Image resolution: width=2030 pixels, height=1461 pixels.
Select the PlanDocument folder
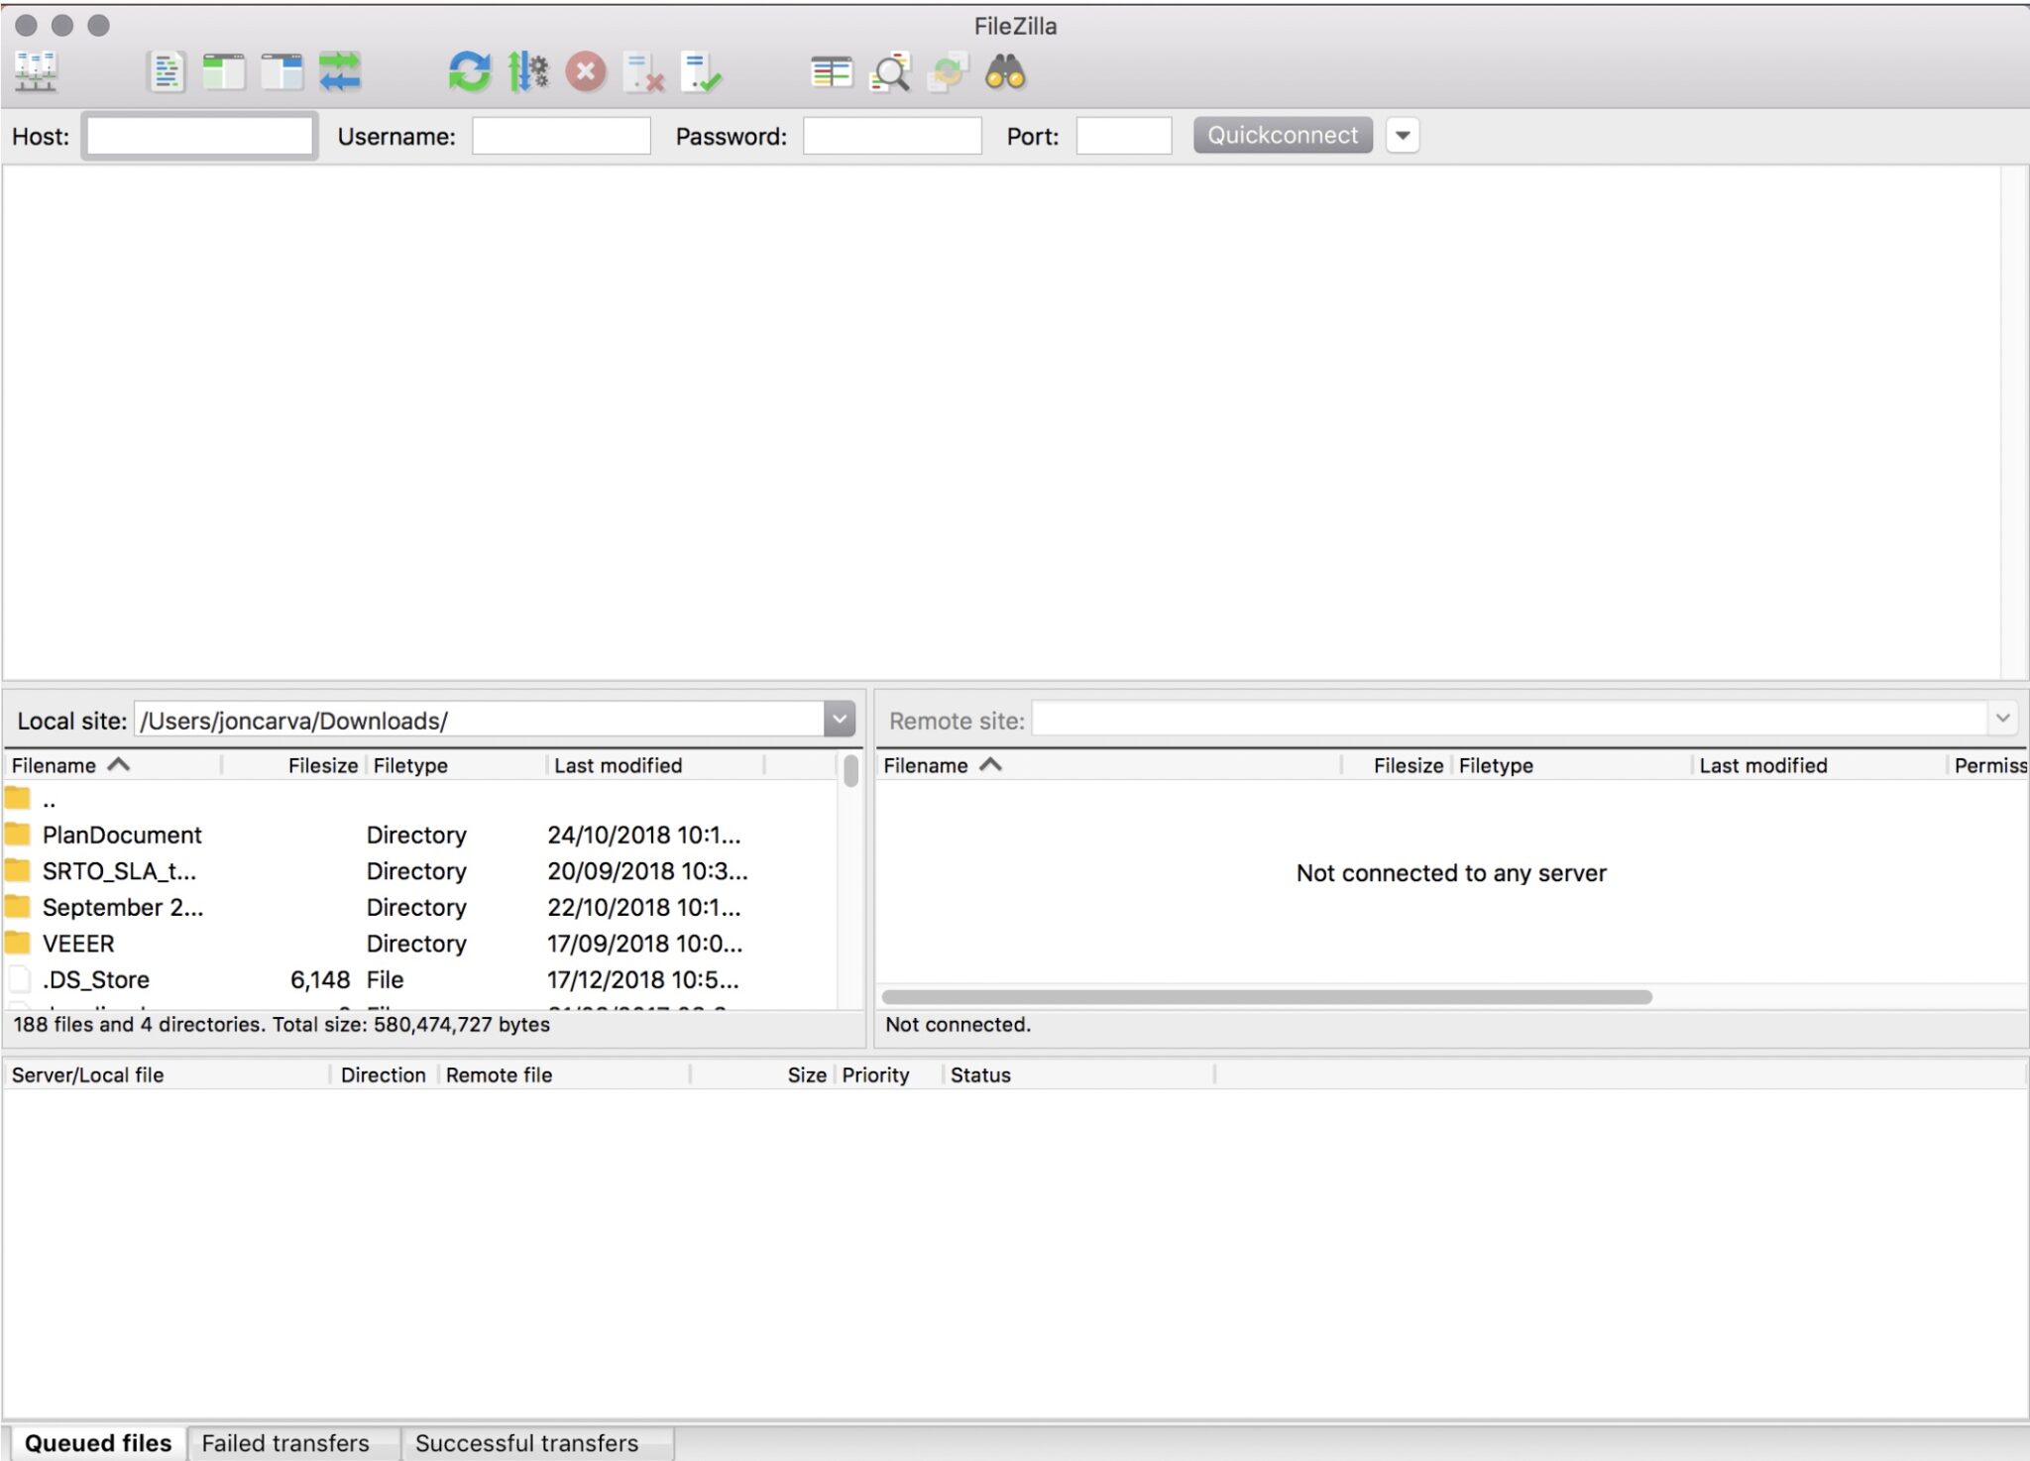pos(420,835)
